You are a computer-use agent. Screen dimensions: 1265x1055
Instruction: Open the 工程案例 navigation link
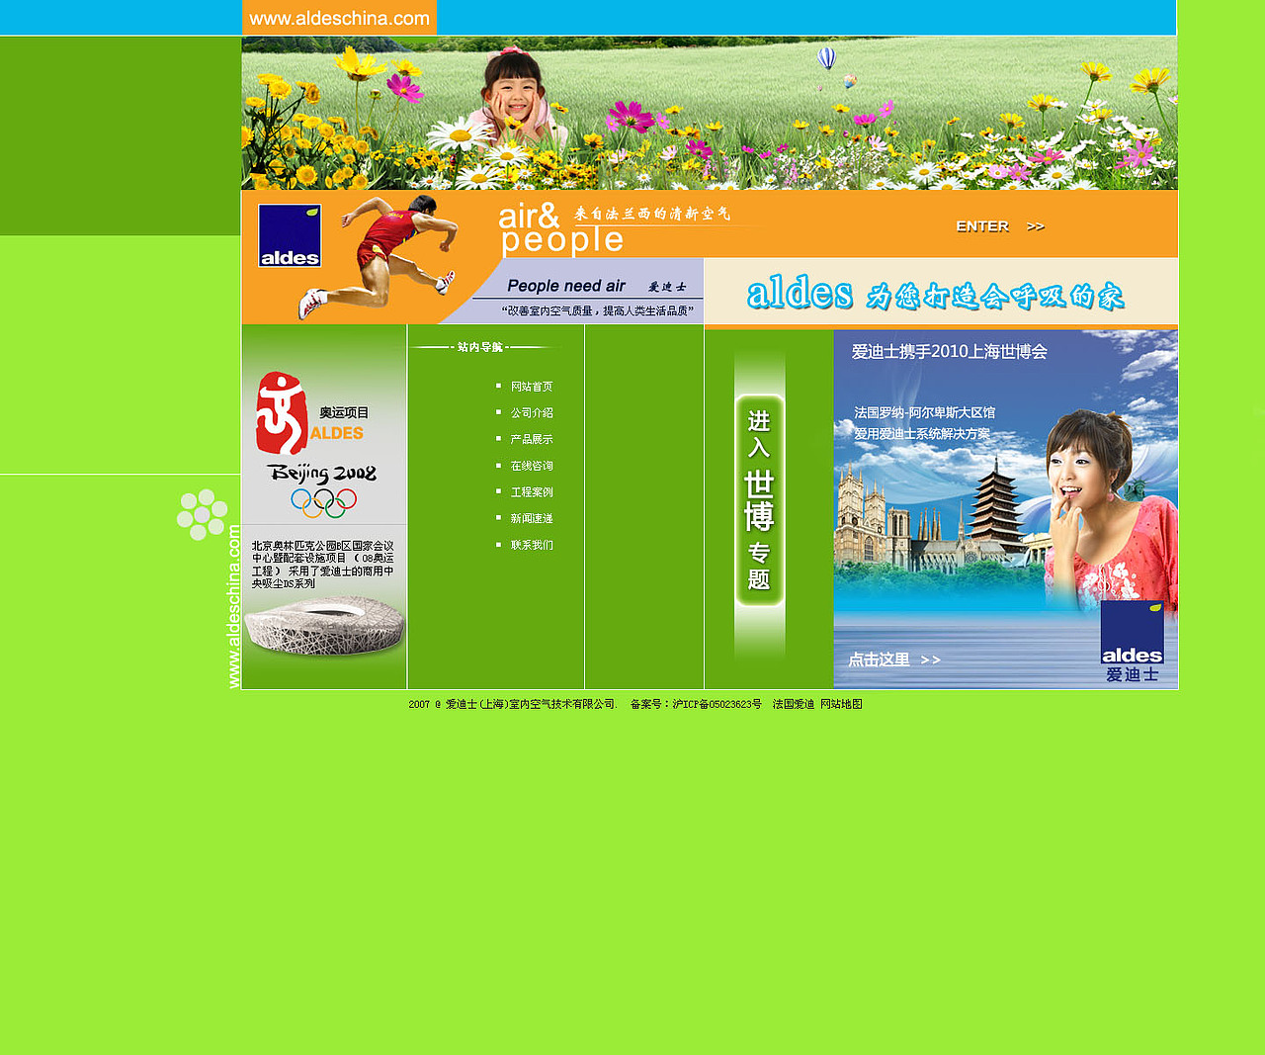point(532,492)
